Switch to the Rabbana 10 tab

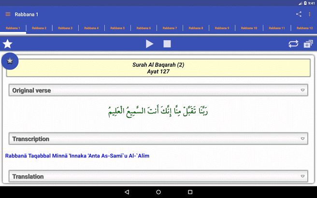249,28
